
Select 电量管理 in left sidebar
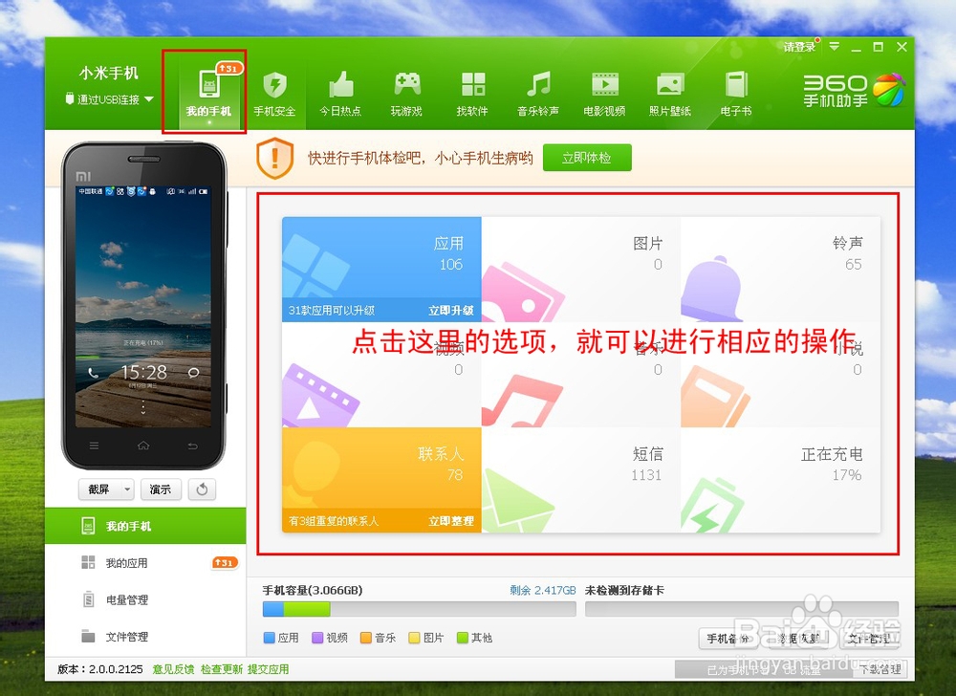(145, 599)
